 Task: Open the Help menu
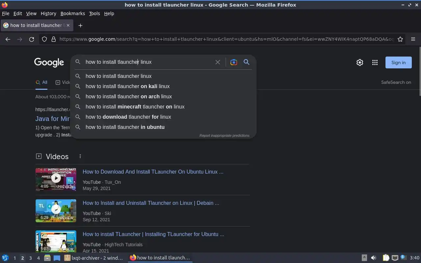[109, 13]
